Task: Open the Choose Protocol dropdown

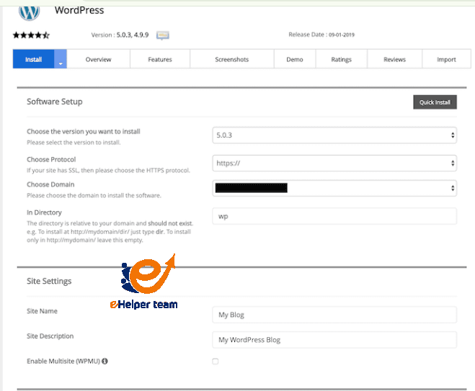Action: click(x=334, y=163)
